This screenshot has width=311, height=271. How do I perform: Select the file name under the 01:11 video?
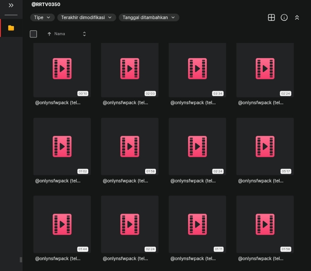coord(193,258)
